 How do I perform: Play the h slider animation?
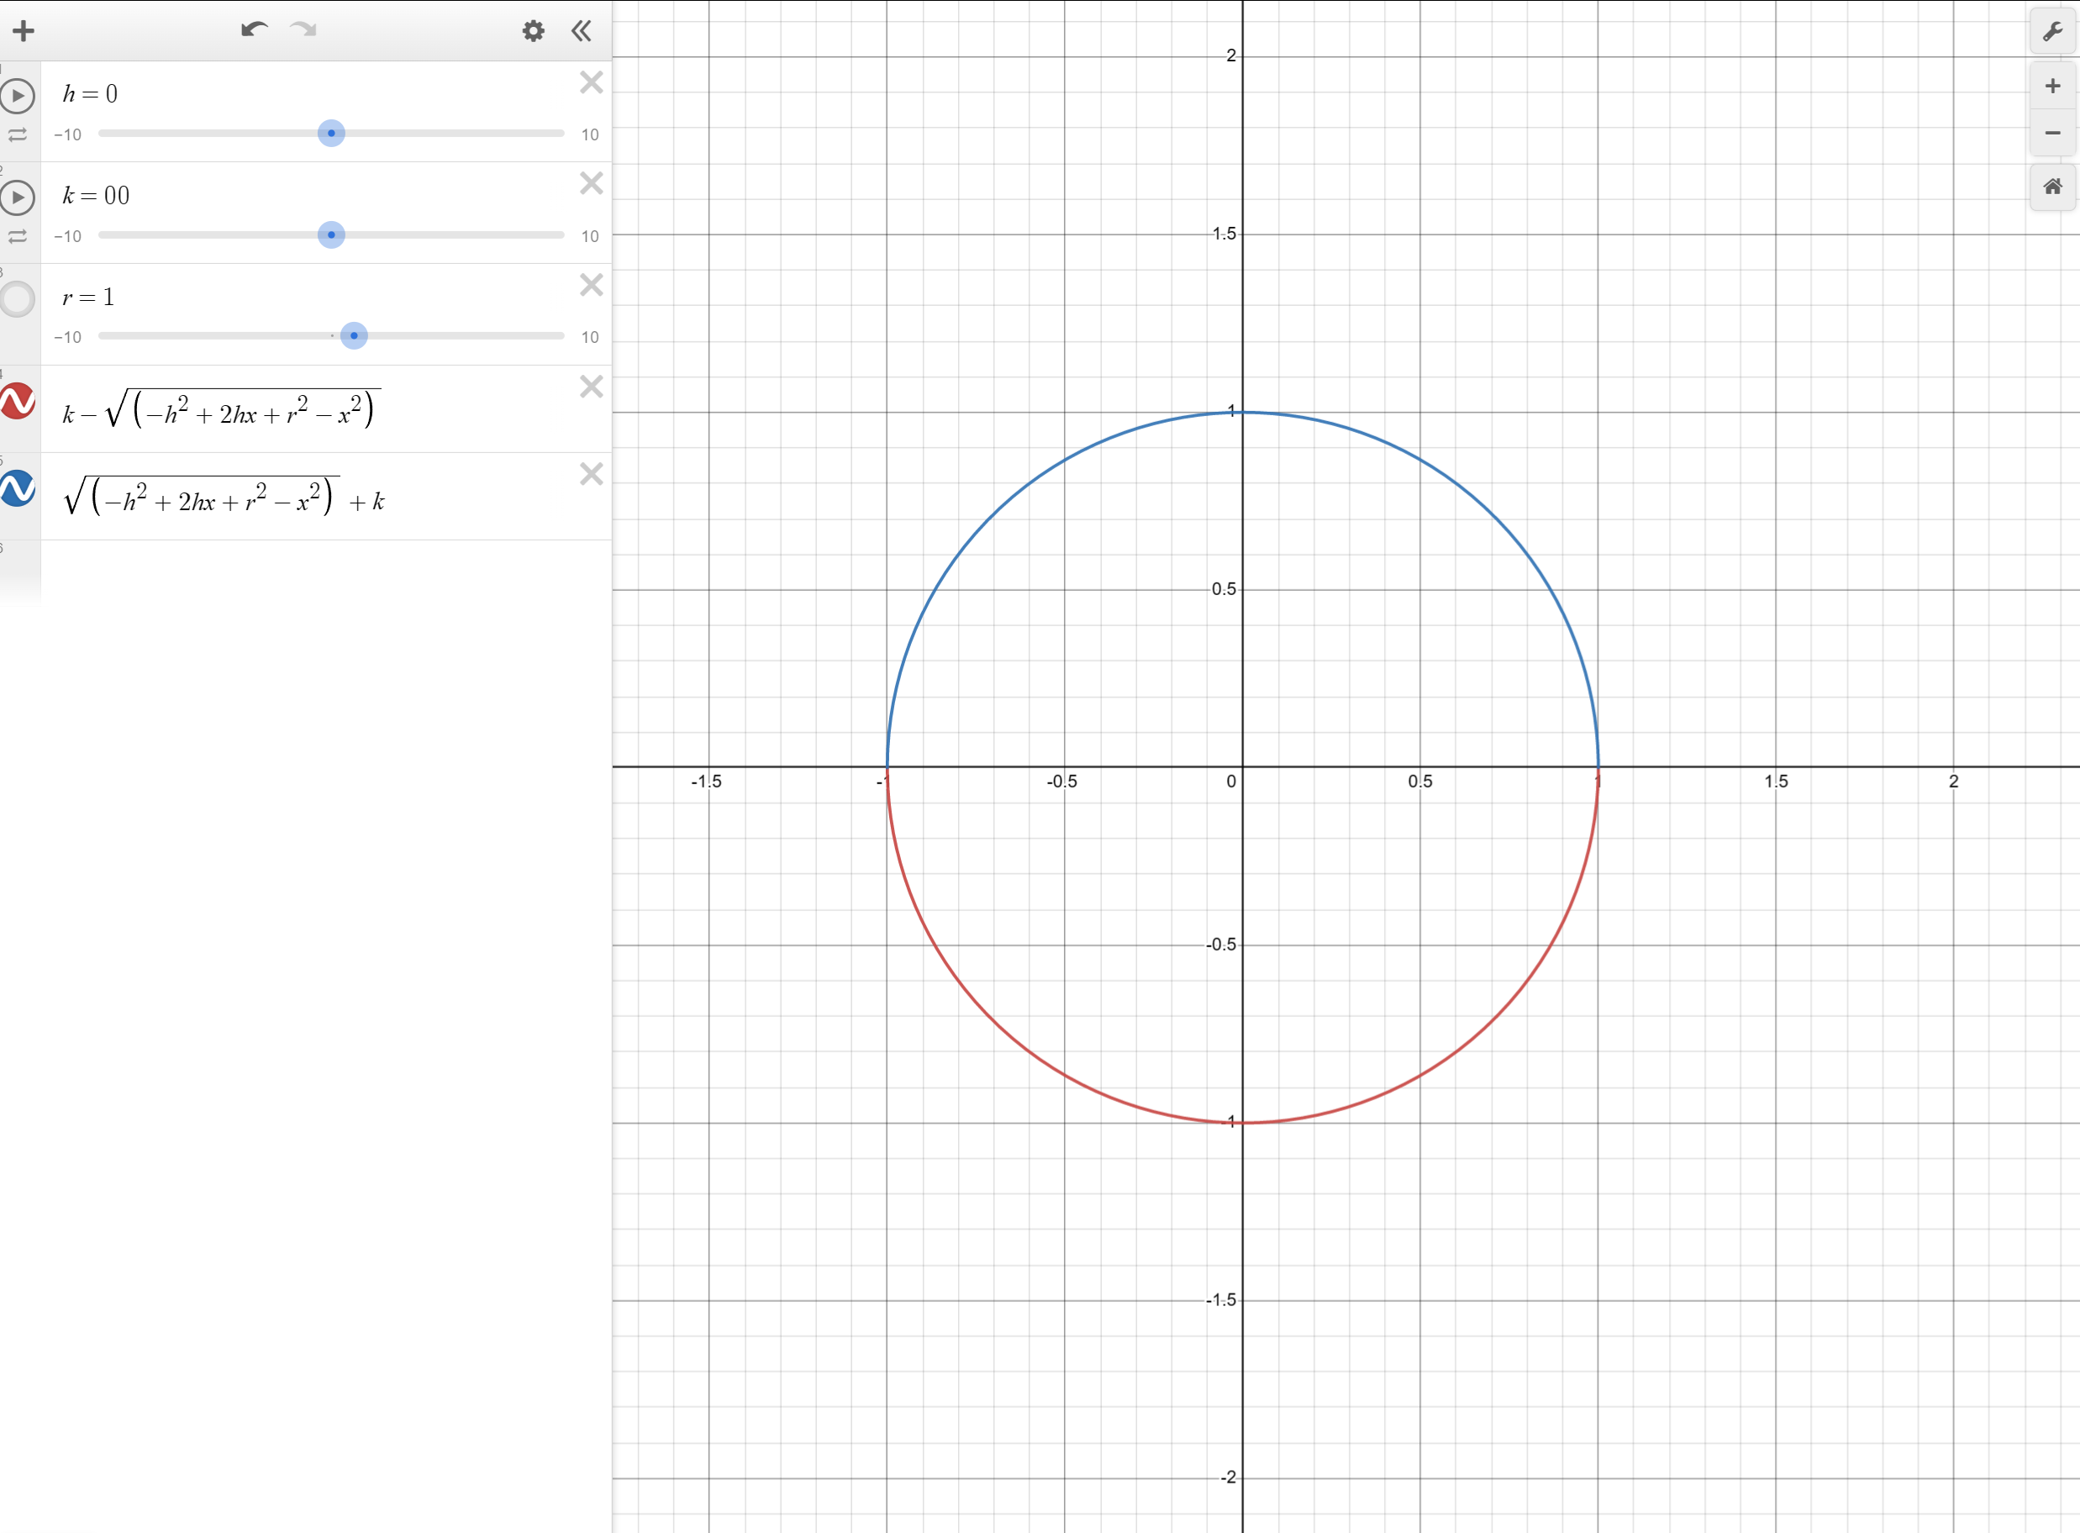(18, 96)
